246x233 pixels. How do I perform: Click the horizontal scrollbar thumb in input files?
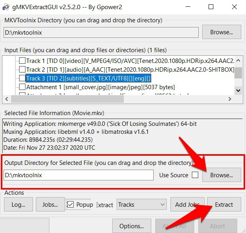67,99
